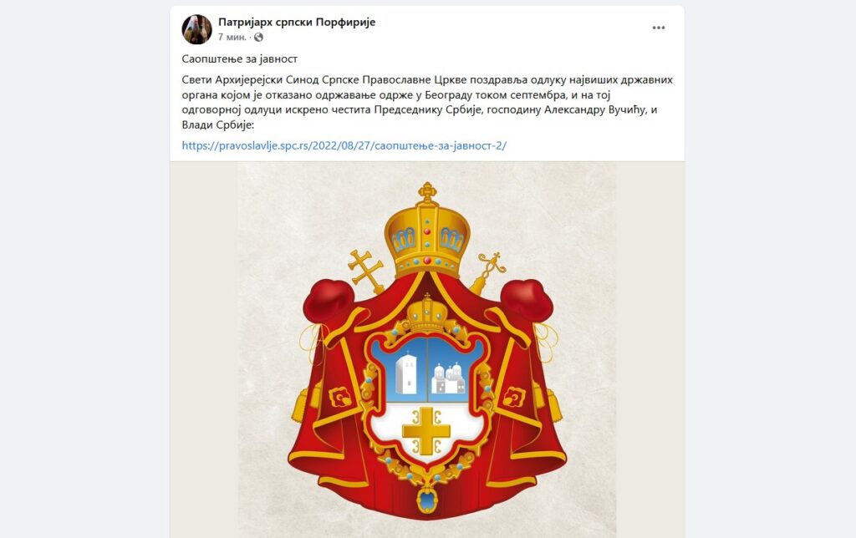Click the large golden crown atop the emblem

pos(427,231)
